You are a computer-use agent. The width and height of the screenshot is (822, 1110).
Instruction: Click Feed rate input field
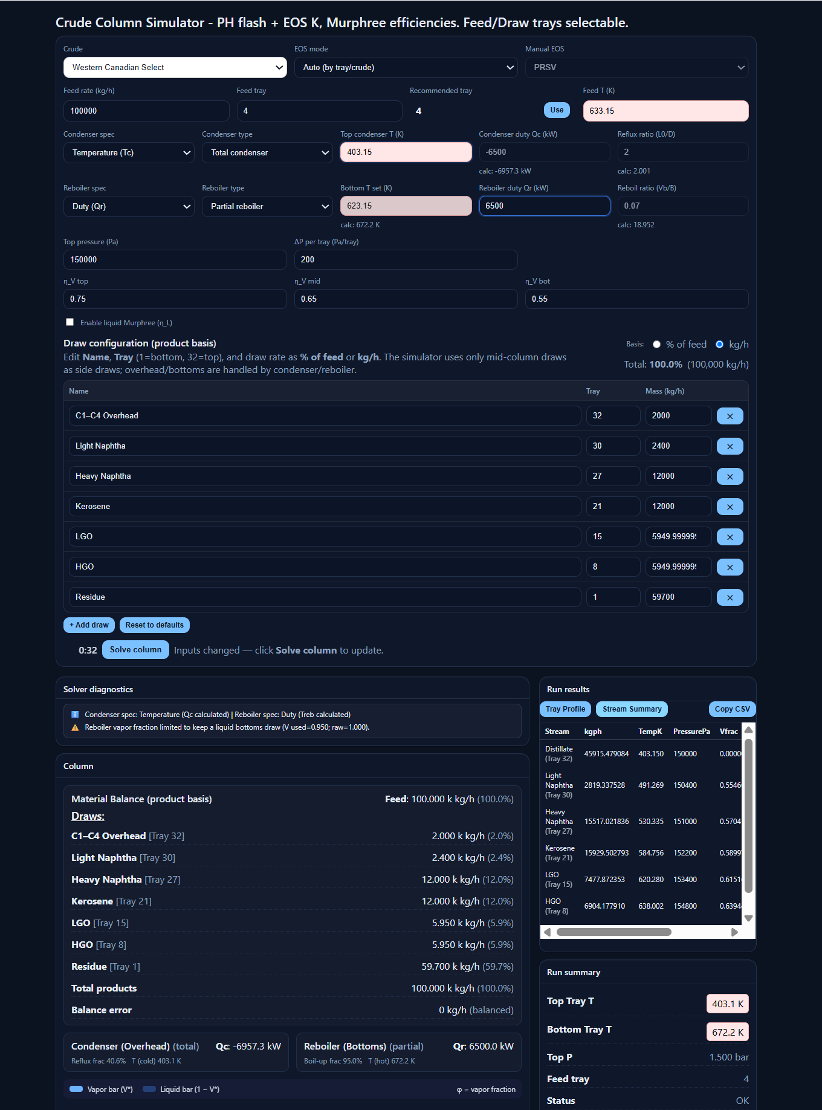pos(146,111)
